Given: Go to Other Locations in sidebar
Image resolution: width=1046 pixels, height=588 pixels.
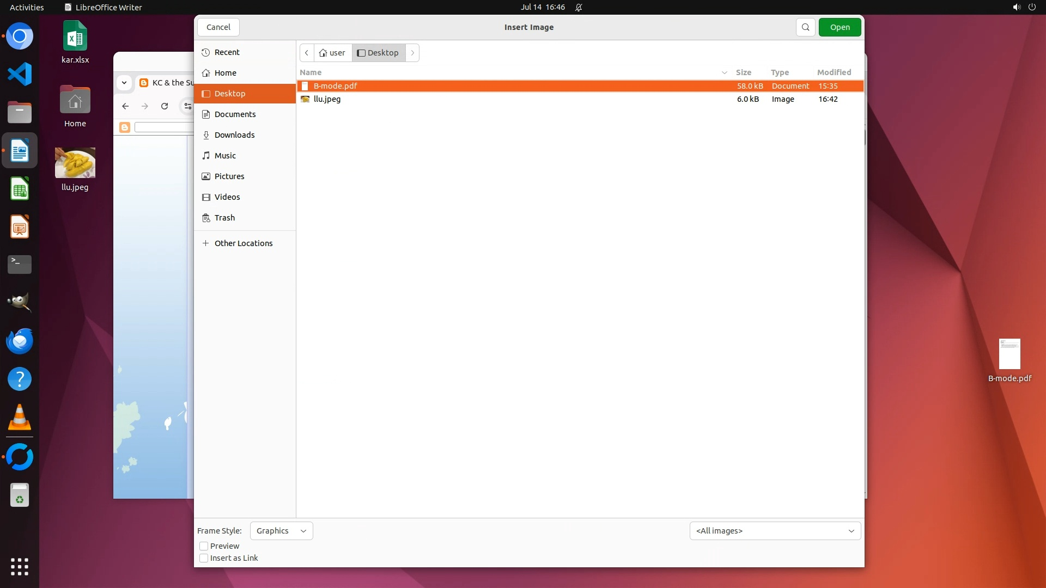Looking at the screenshot, I should 243,243.
